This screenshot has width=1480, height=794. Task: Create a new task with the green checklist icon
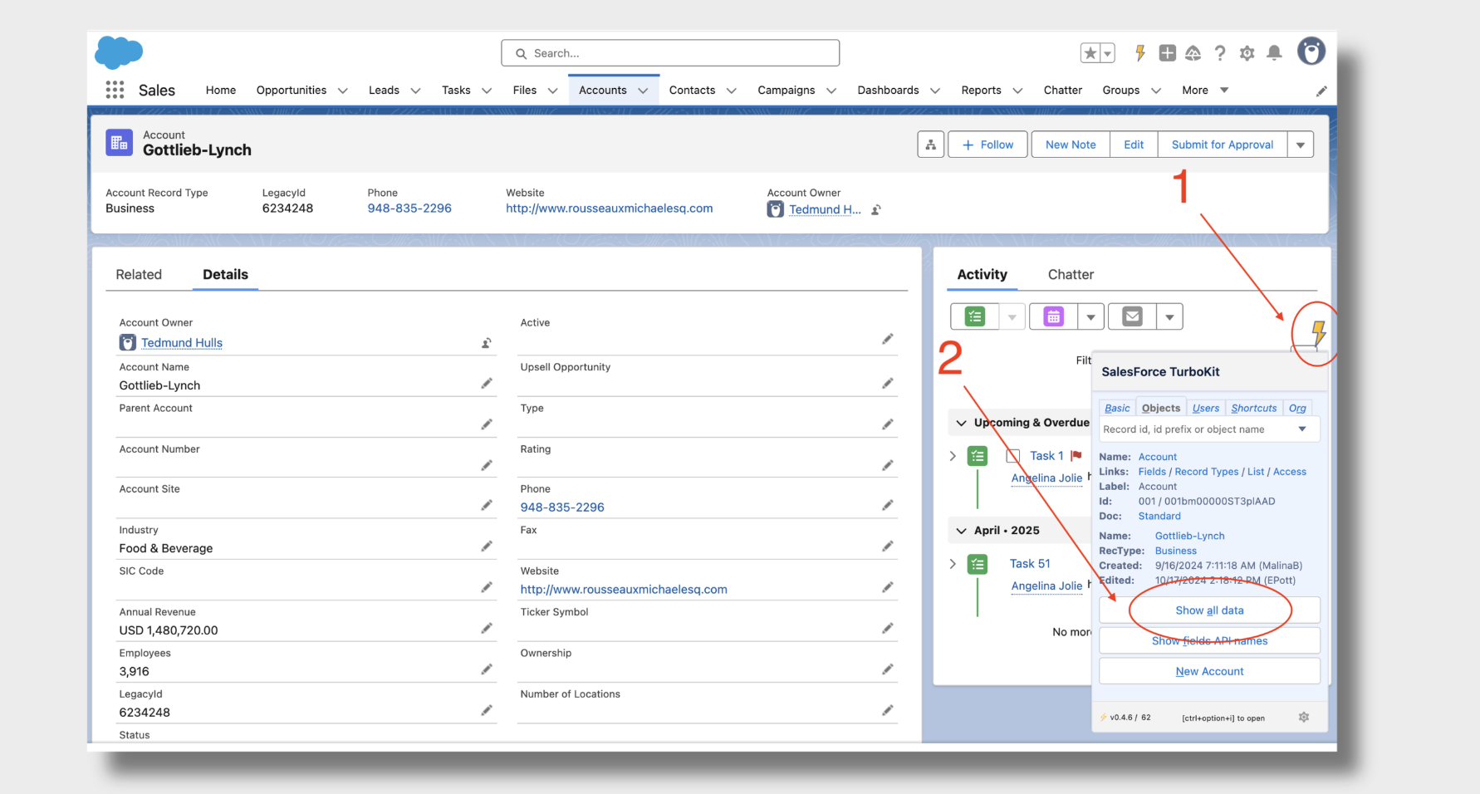point(973,316)
